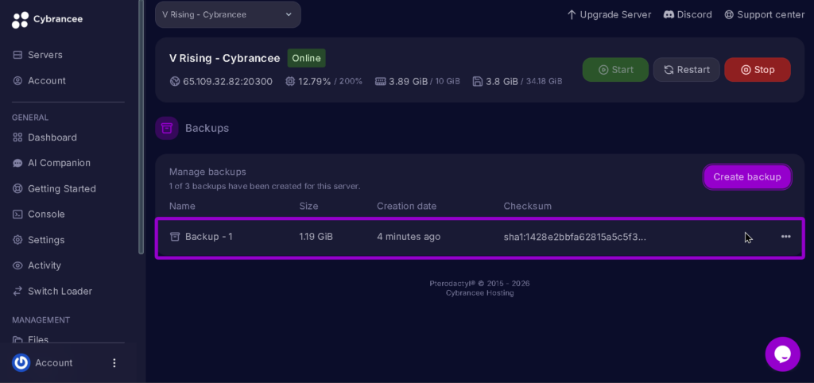814x383 pixels.
Task: Click the memory icon beside 3.89 GiB
Action: 381,82
